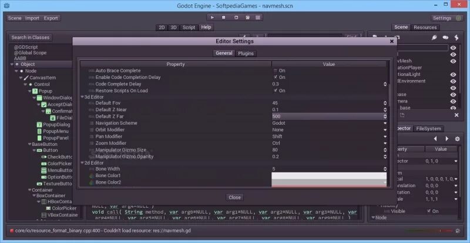Toggle eye visibility for the WorldEnvironment node
The height and width of the screenshot is (243, 470).
[453, 81]
